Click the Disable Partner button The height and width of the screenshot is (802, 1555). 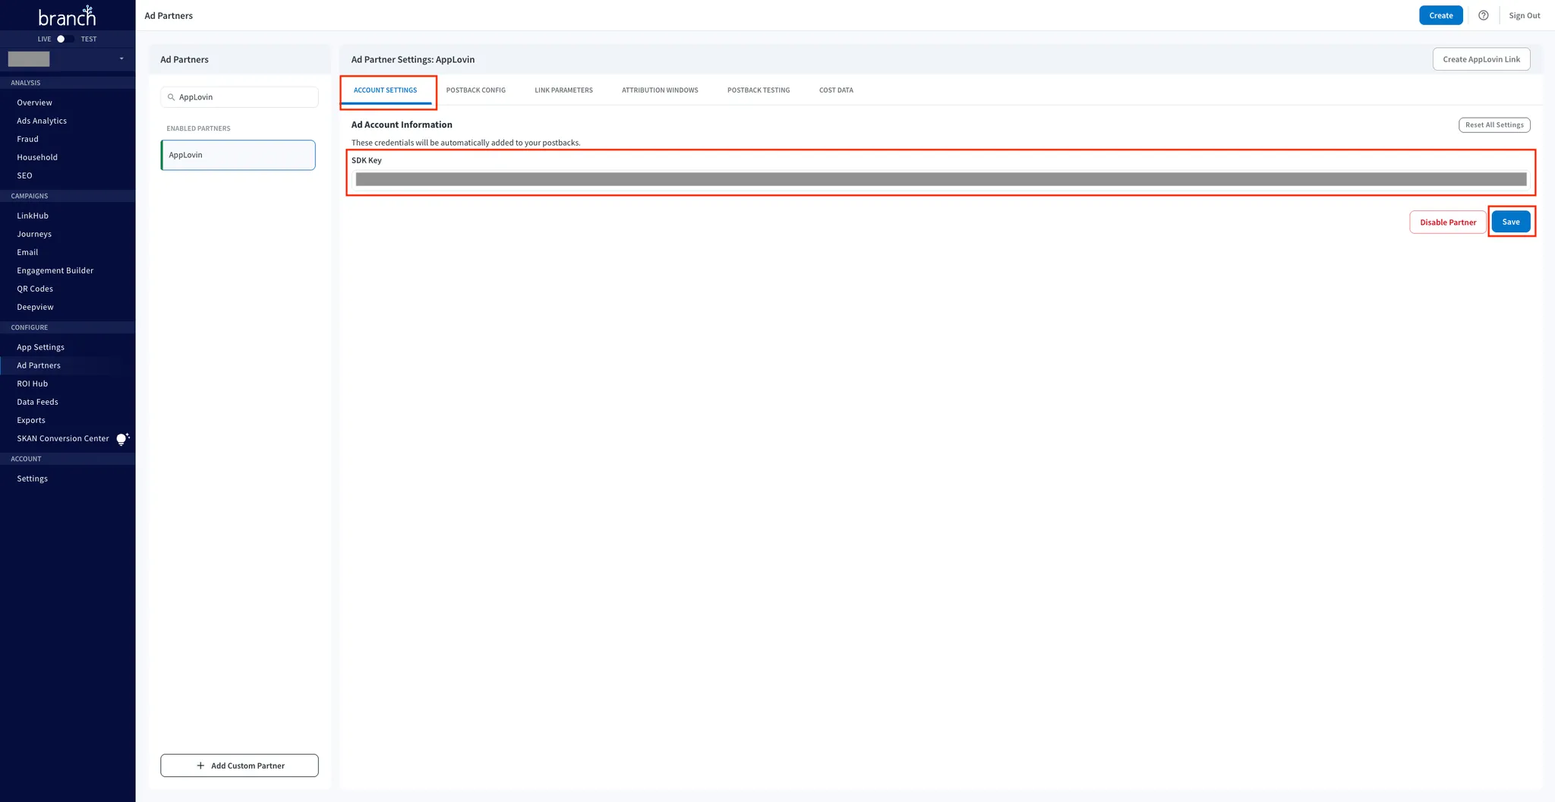click(x=1447, y=223)
